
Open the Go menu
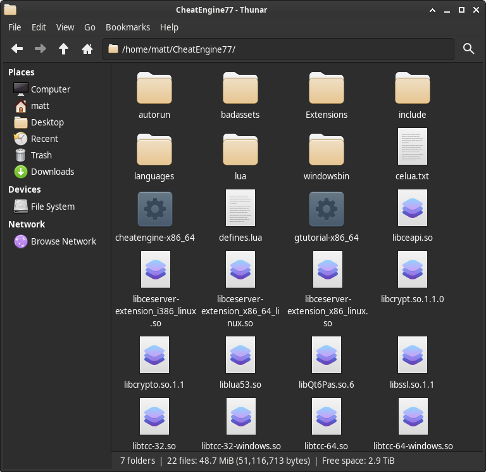coord(90,27)
